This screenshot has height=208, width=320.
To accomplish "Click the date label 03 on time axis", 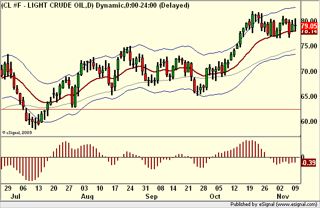I will click(x=84, y=188).
